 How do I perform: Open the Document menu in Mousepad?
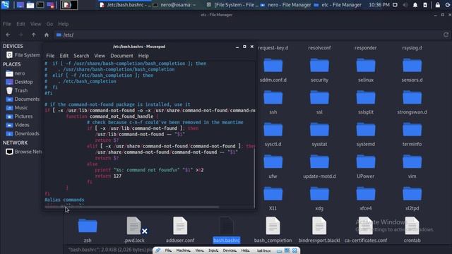click(121, 56)
